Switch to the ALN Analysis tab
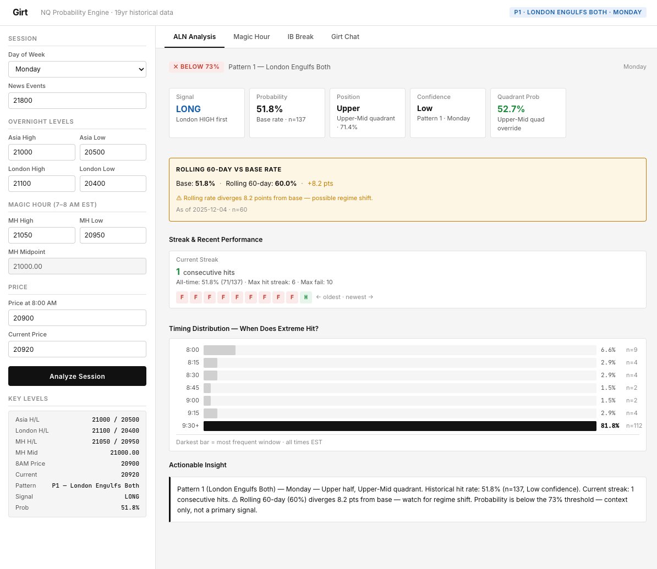The height and width of the screenshot is (569, 657). click(x=194, y=37)
